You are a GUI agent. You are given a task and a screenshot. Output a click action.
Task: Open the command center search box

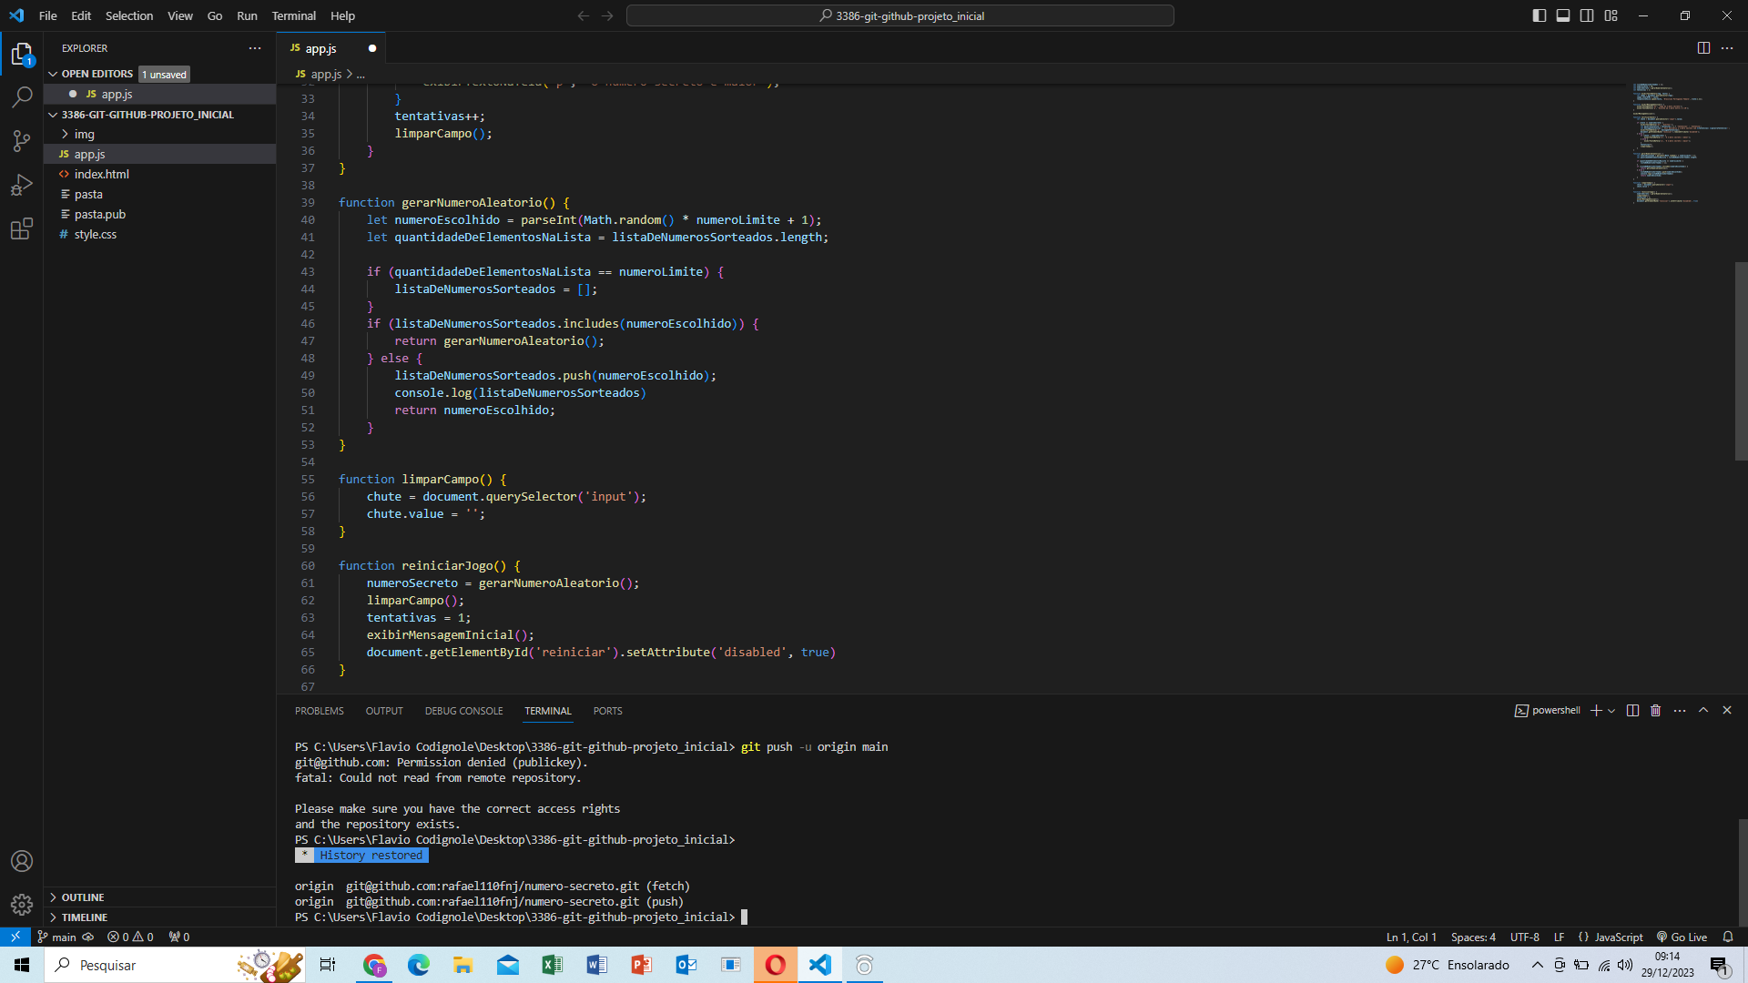(899, 15)
